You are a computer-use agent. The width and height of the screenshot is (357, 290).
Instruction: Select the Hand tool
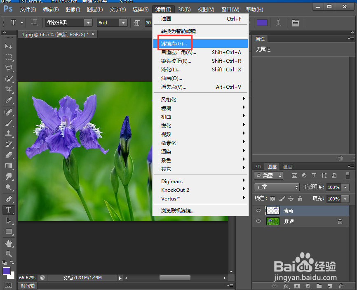pos(9,243)
